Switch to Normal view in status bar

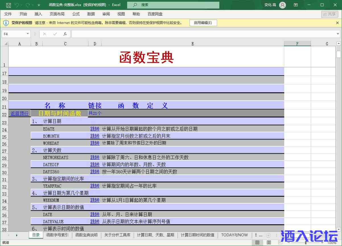click(257, 243)
